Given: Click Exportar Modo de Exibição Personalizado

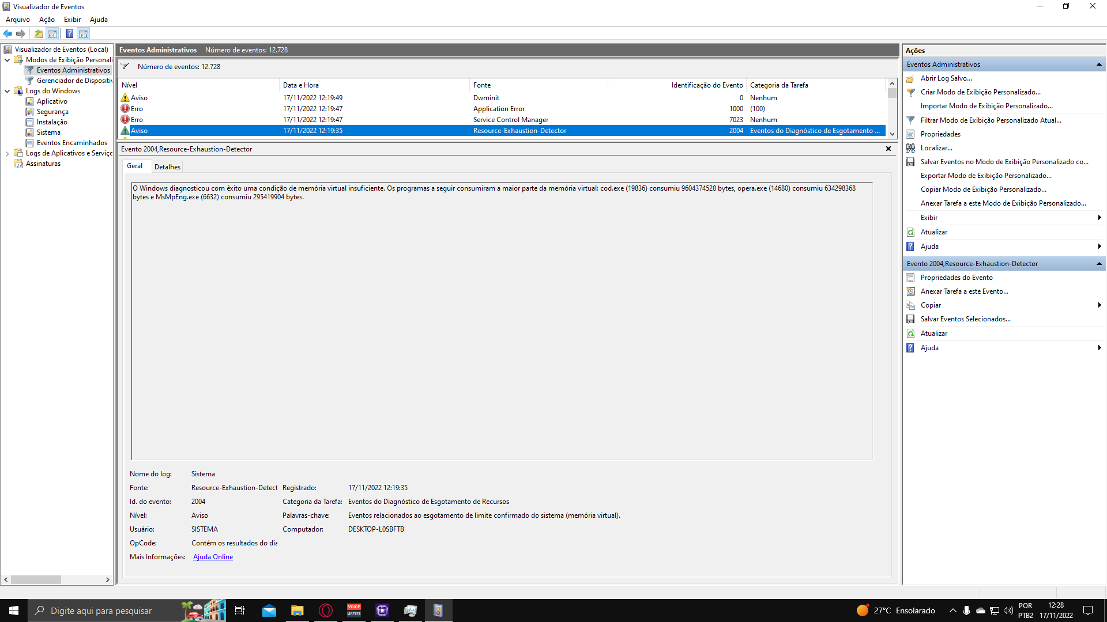Looking at the screenshot, I should pos(986,176).
